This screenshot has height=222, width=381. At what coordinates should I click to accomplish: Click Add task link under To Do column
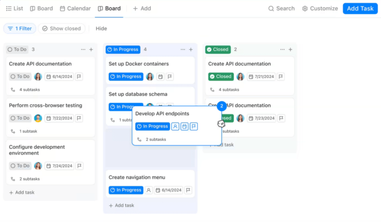tap(22, 193)
